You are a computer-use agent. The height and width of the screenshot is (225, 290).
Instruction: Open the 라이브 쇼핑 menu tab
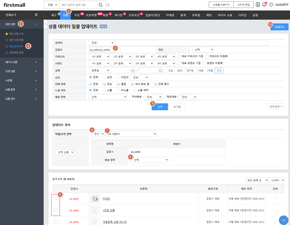(x=225, y=15)
